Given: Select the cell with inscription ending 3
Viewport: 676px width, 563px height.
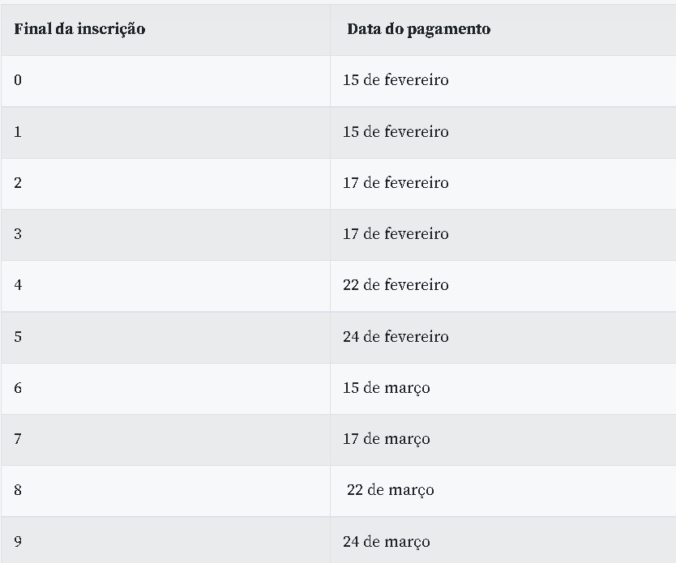Looking at the screenshot, I should [x=18, y=234].
